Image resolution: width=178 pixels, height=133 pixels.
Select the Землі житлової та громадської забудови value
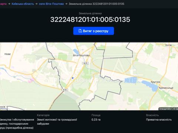[x=57, y=122]
